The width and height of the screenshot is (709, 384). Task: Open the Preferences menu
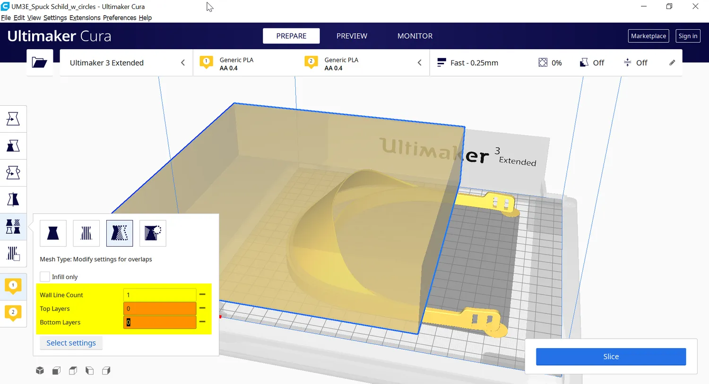tap(120, 18)
